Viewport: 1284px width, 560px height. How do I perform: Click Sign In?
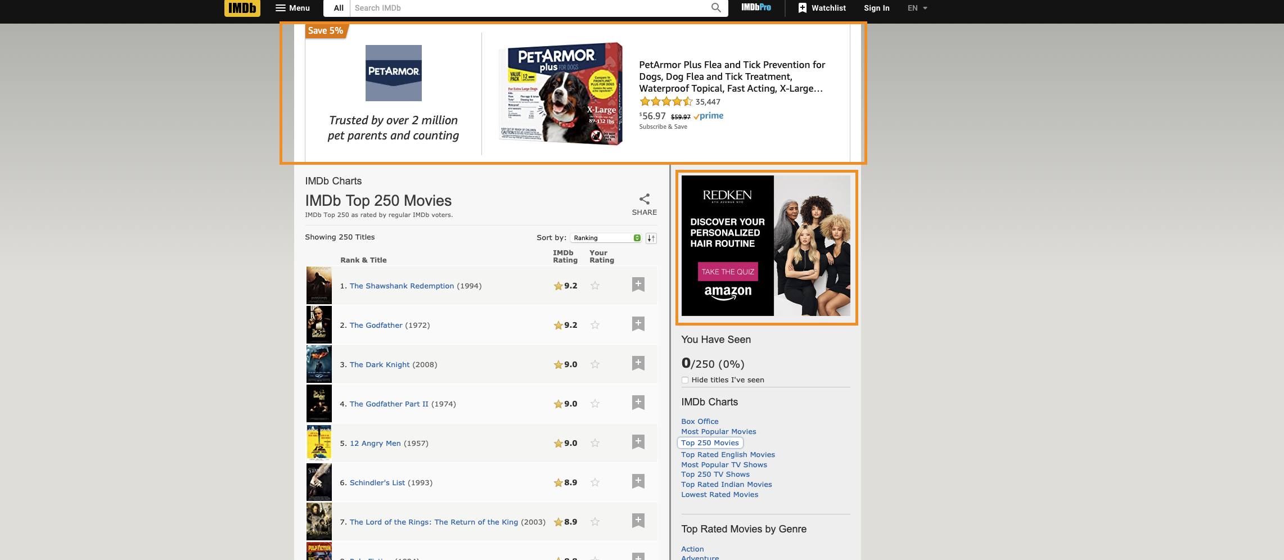[877, 8]
